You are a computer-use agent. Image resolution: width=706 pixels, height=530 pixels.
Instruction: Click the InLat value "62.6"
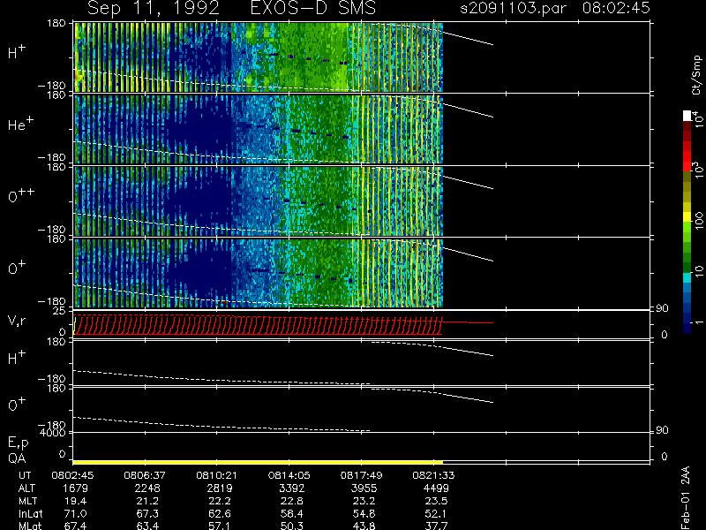click(x=220, y=513)
